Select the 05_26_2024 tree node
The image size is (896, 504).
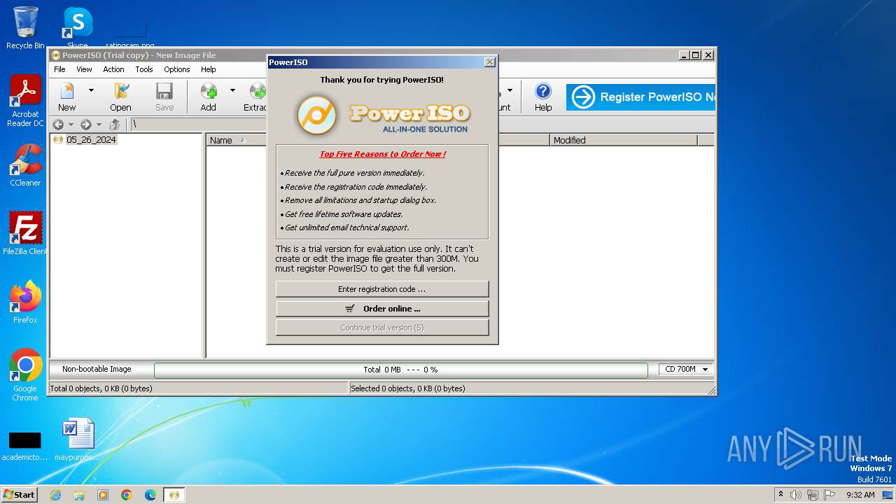[91, 140]
